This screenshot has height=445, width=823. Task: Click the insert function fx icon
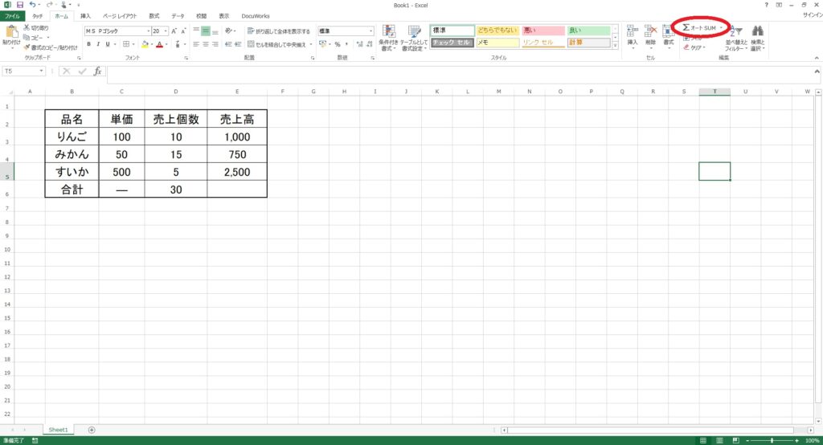coord(97,71)
